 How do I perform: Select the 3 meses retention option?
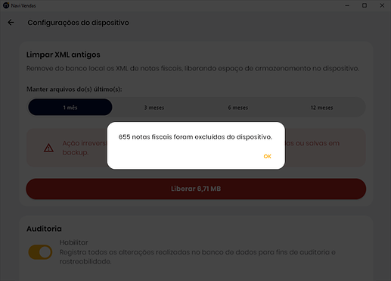[154, 108]
